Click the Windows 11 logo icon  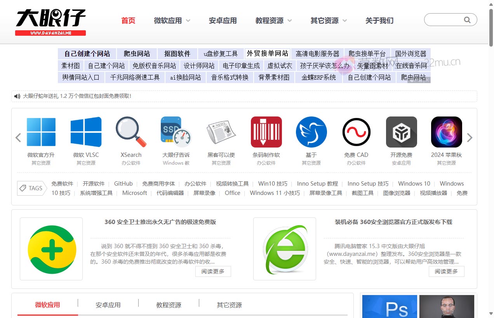pos(41,132)
